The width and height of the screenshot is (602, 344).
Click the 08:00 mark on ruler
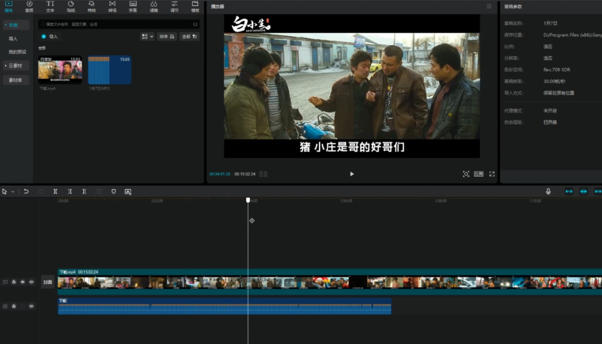pos(441,201)
